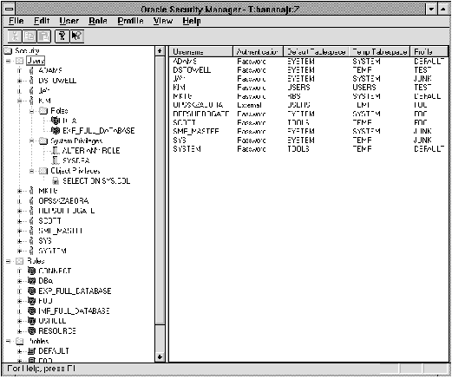Click the tree pane scrollbar thumb

click(160, 190)
